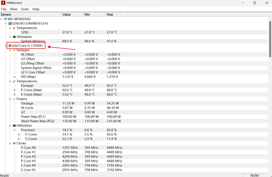
Task: Expand the P-Cores (Max) temperature entry
Action: 15,90
